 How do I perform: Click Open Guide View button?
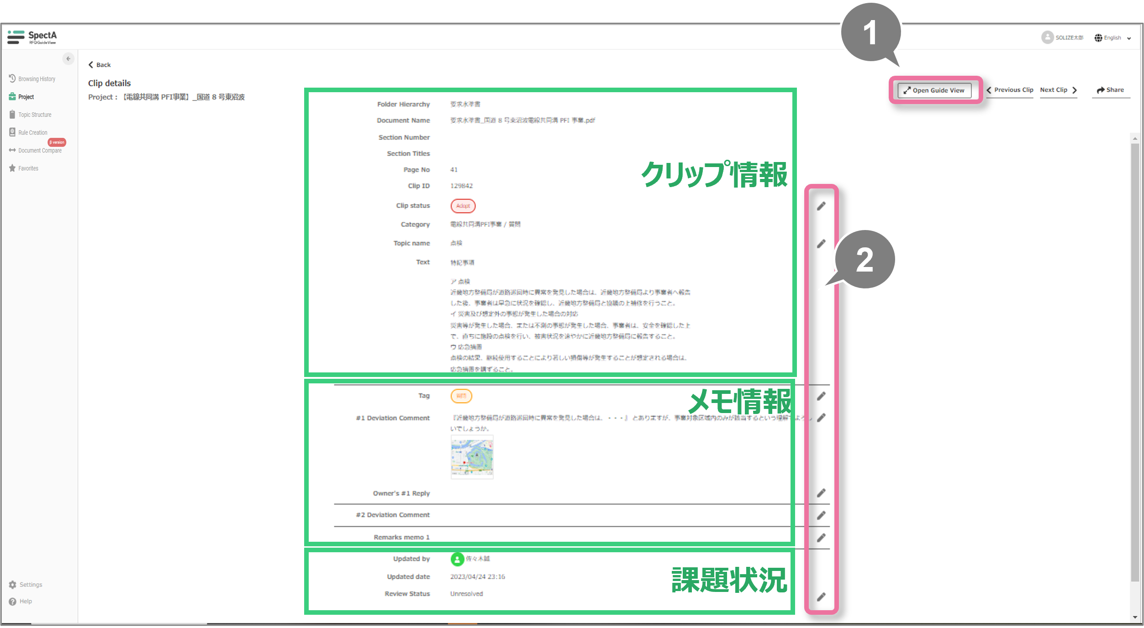(934, 90)
